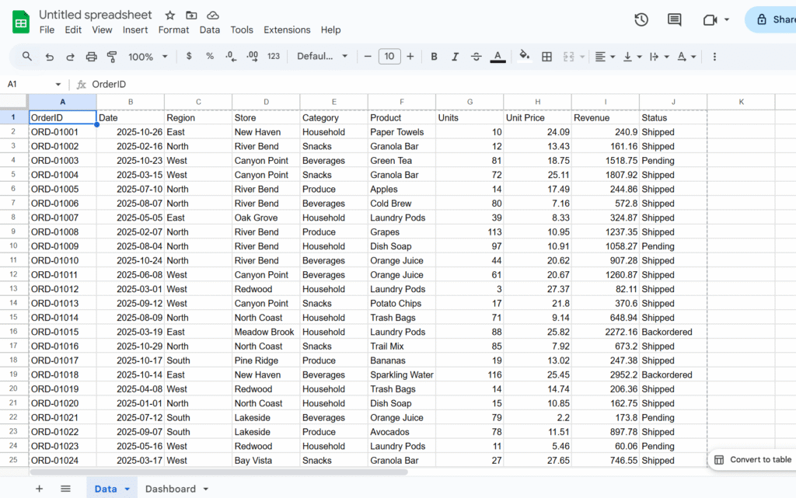Viewport: 796px width, 498px height.
Task: Expand the font family dropdown
Action: point(323,57)
